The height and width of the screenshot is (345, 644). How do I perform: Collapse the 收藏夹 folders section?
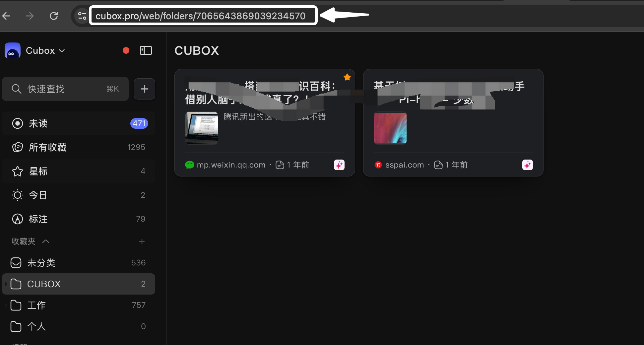click(x=45, y=241)
